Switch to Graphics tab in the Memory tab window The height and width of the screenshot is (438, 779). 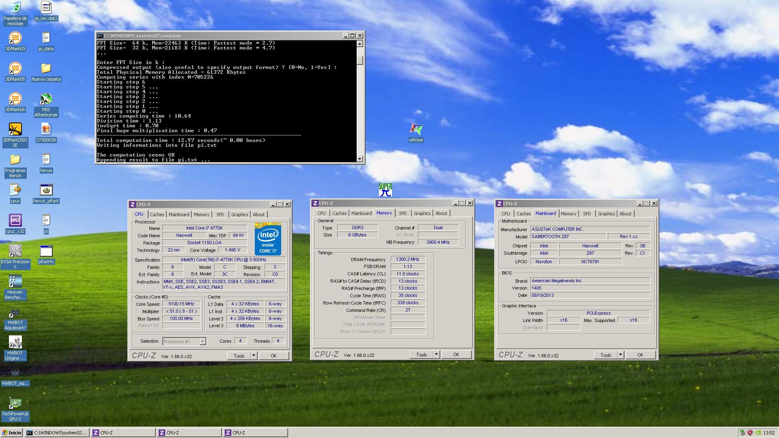pyautogui.click(x=422, y=213)
